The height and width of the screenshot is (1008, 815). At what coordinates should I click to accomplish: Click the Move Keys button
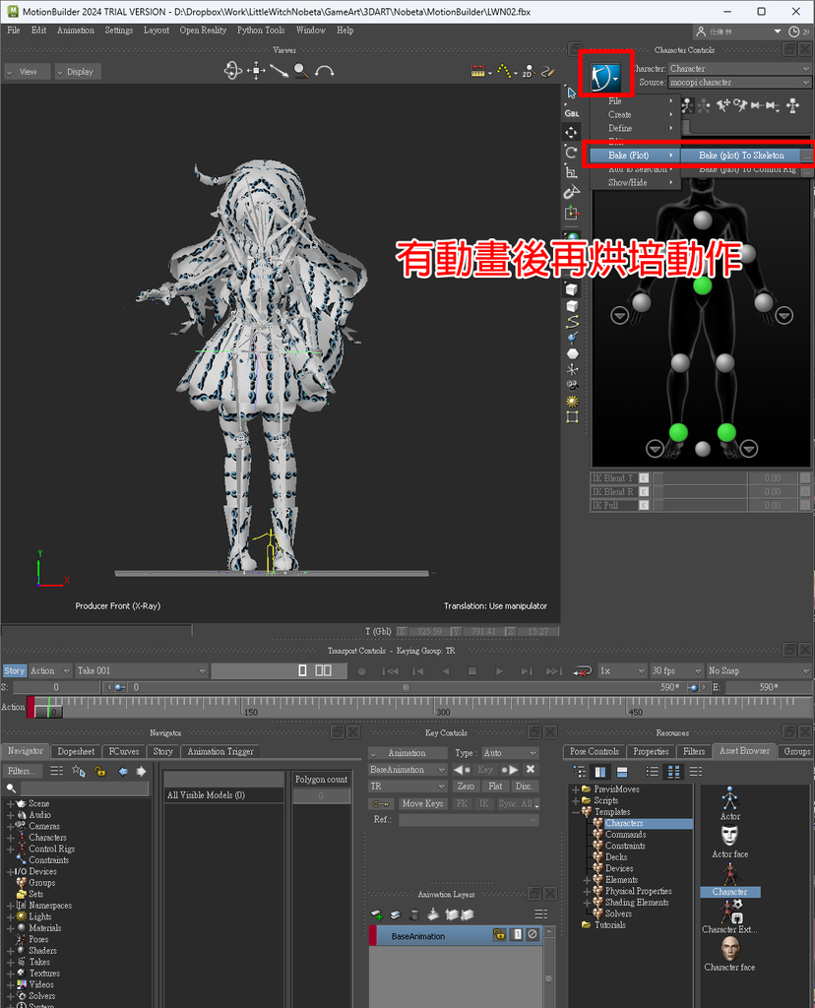422,803
